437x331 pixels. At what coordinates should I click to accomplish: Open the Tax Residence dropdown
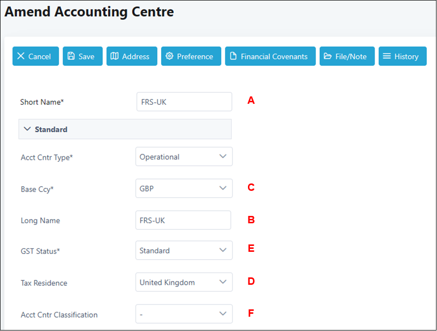223,282
